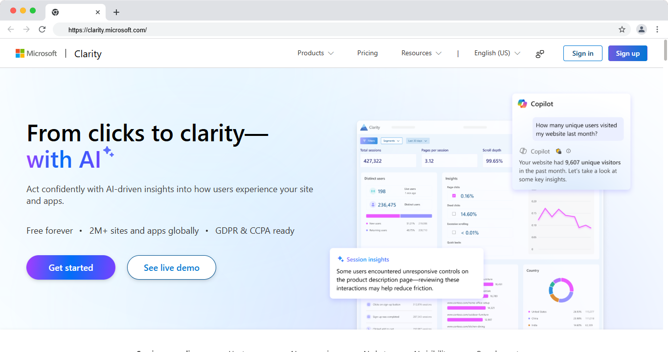This screenshot has height=352, width=668.
Task: Click the "United States" country legend row
Action: (561, 311)
